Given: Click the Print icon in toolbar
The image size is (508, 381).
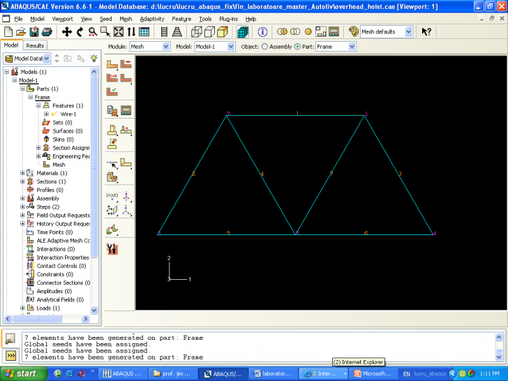Looking at the screenshot, I should (46, 32).
